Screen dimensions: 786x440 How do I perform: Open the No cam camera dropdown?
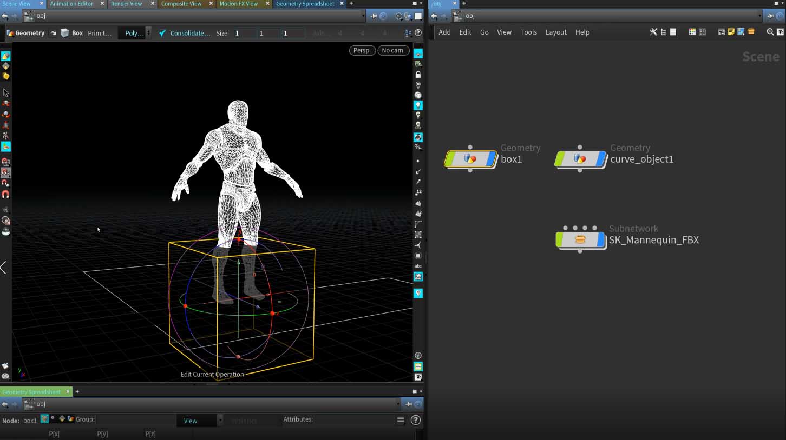392,50
